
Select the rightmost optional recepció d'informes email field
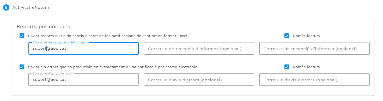314,48
